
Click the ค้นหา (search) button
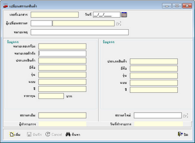[x=73, y=134]
